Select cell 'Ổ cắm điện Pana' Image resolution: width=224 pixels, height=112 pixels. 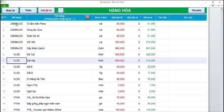pos(60,24)
